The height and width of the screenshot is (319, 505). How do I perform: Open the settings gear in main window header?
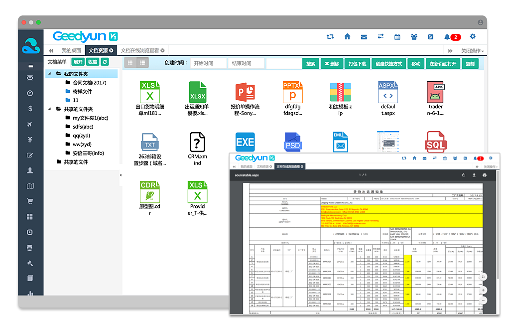point(473,36)
